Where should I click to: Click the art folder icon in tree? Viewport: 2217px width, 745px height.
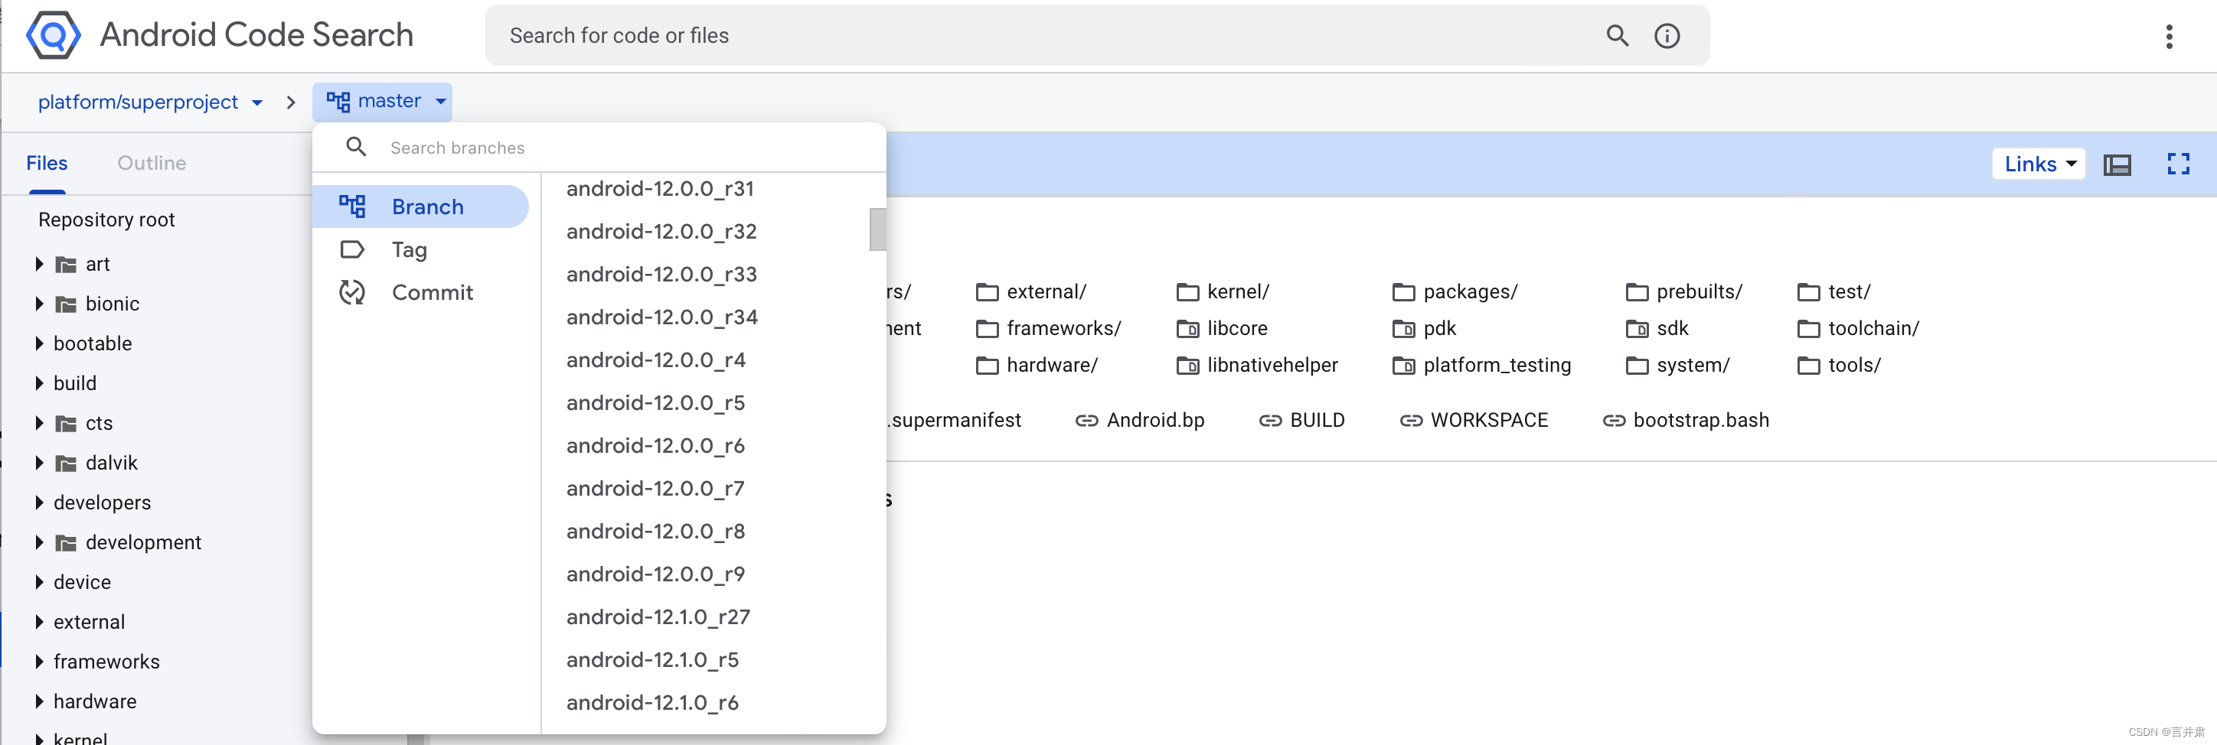coord(67,264)
